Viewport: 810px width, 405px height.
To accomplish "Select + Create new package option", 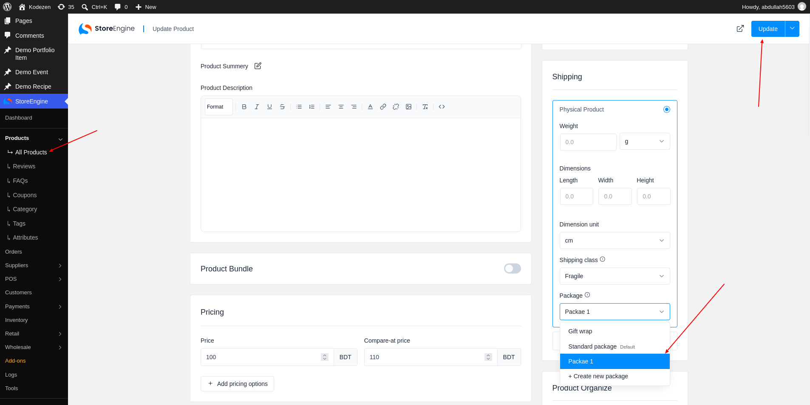I will pyautogui.click(x=615, y=376).
